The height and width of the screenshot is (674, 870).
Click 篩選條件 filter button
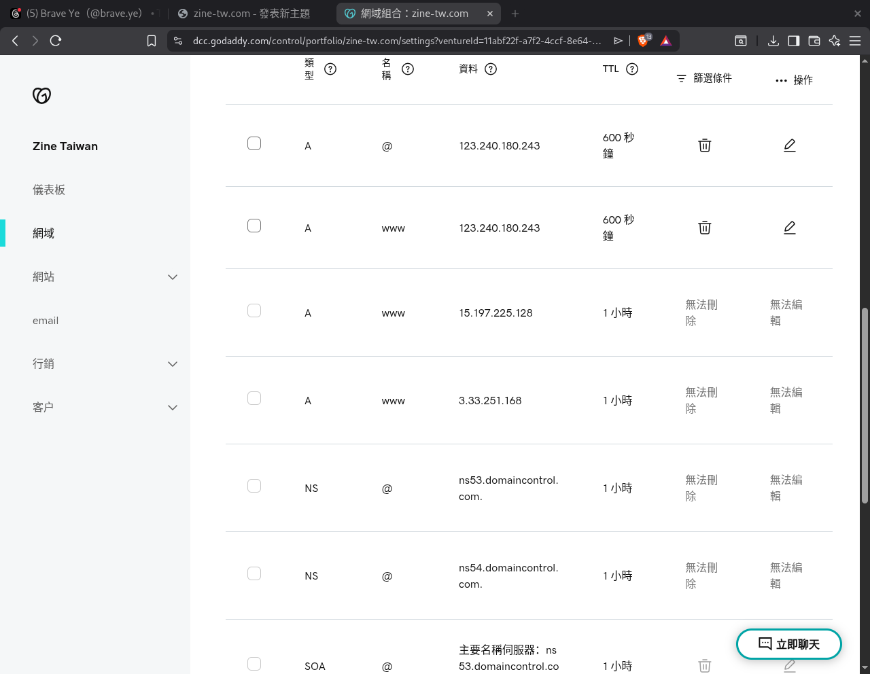[x=704, y=79]
